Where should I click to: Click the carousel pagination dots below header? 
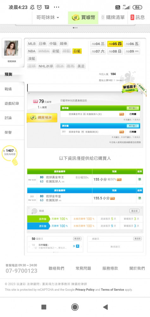pyautogui.click(x=75, y=28)
